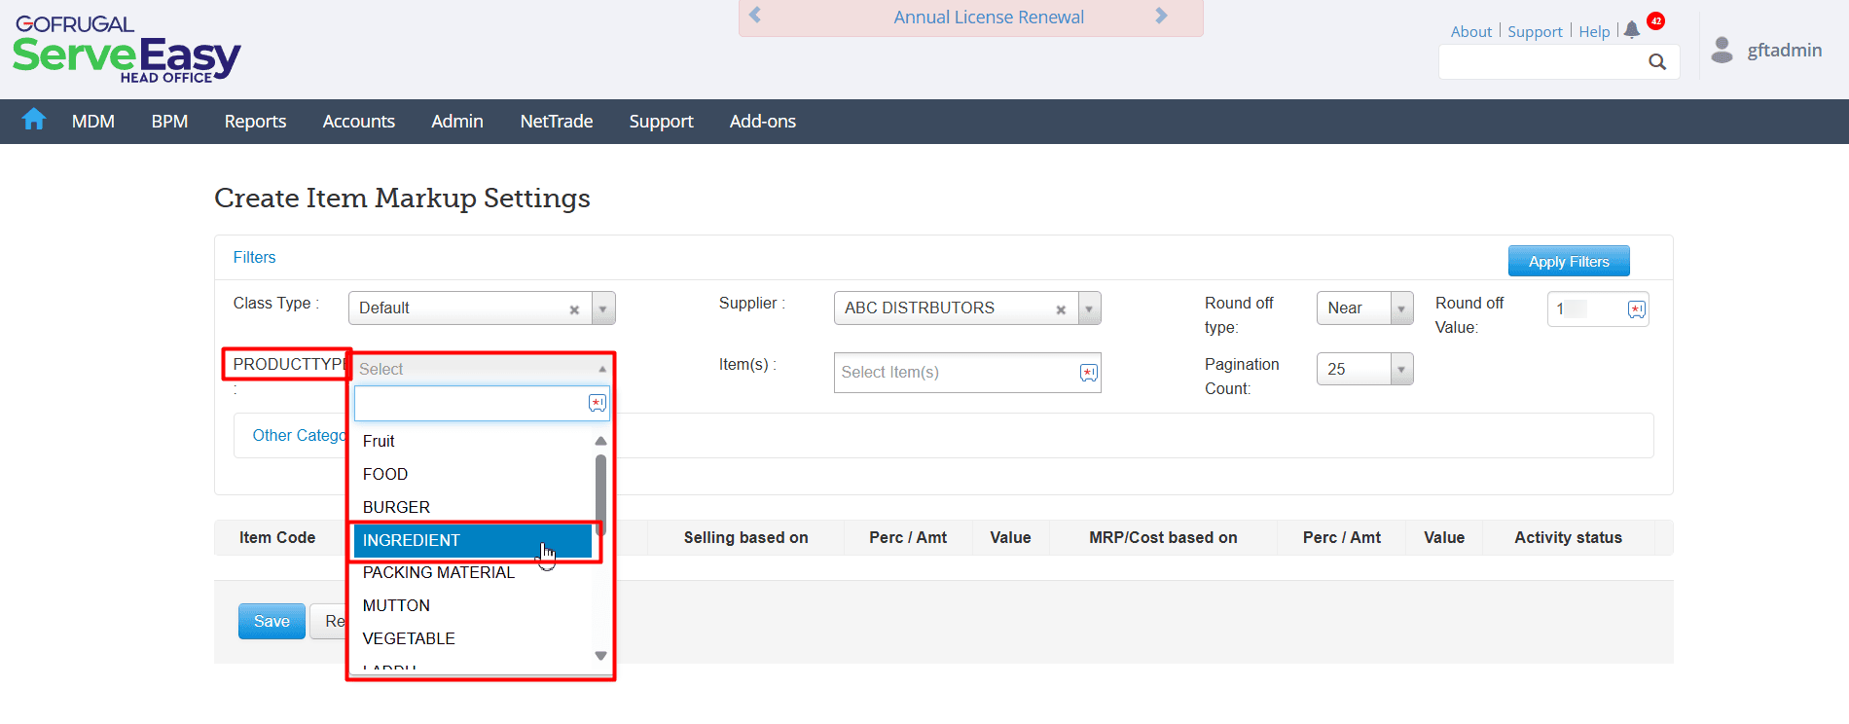Open the BPM menu
1849x724 pixels.
[169, 122]
